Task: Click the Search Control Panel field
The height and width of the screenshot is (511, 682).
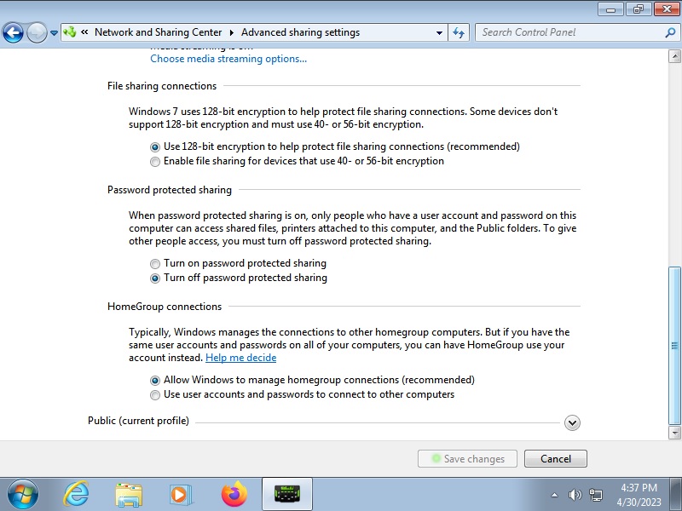Action: pyautogui.click(x=578, y=32)
